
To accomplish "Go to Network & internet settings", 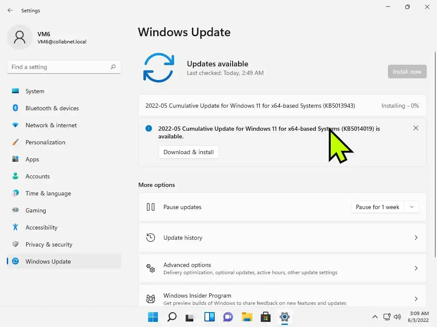I will [x=64, y=125].
